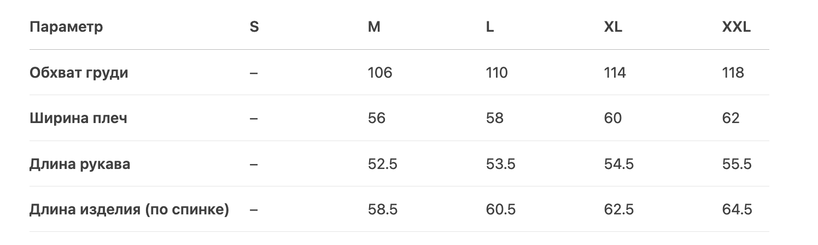Click chest value 114 for size XL
Image resolution: width=818 pixels, height=245 pixels.
tap(615, 73)
